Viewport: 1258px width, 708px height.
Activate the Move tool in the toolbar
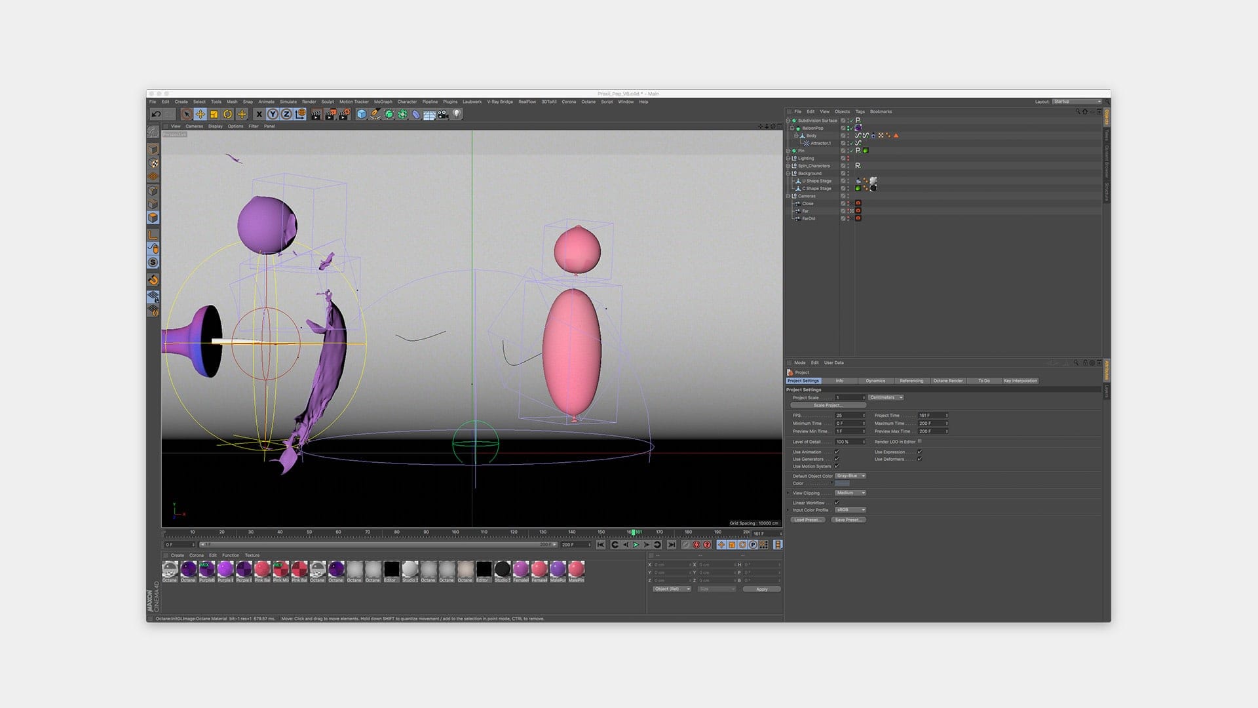click(x=200, y=114)
